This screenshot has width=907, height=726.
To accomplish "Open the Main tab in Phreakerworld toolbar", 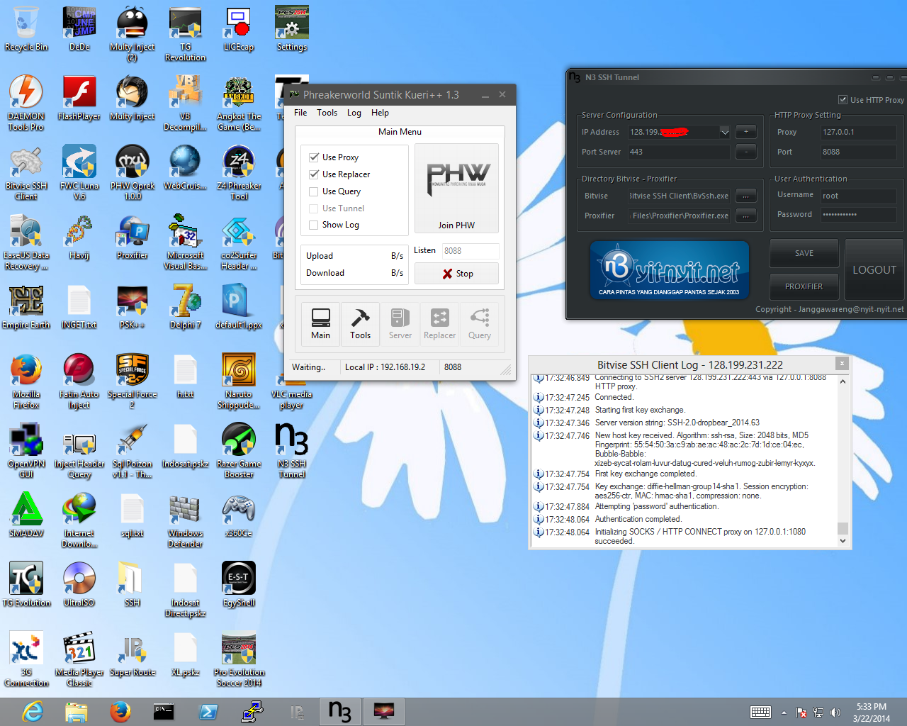I will [320, 324].
